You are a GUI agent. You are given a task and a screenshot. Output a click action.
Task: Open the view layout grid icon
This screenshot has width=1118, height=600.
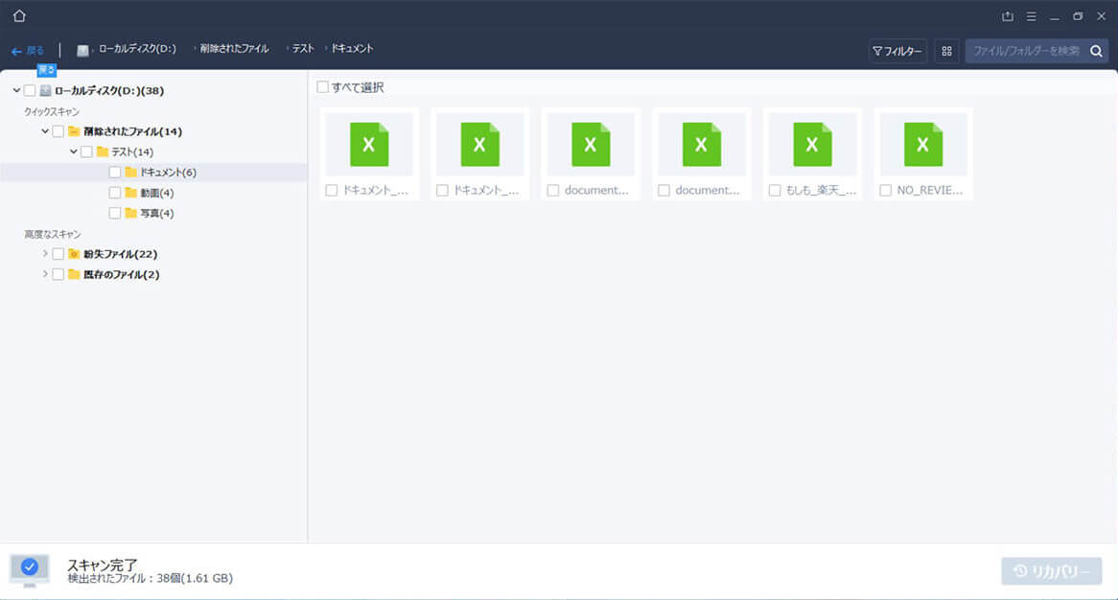(x=946, y=50)
